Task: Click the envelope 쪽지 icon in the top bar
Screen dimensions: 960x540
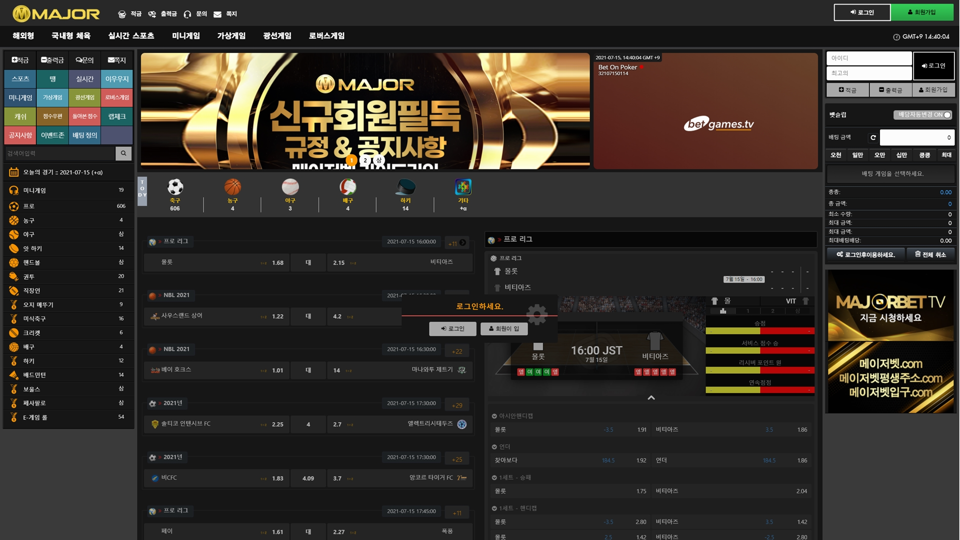Action: coord(217,14)
